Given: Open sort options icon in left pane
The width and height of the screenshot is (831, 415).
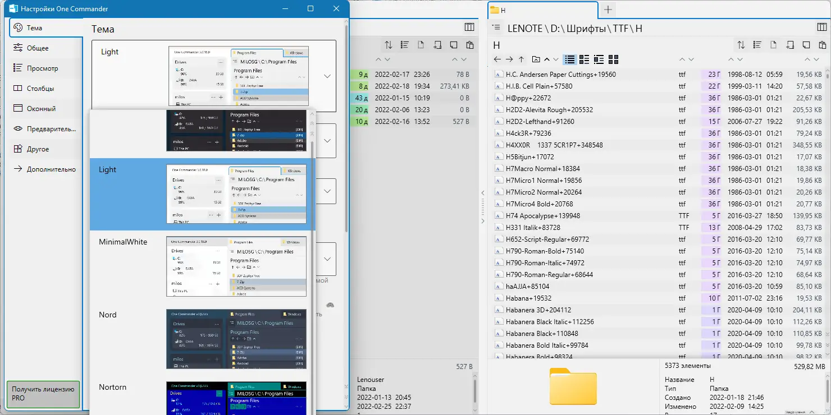Looking at the screenshot, I should pyautogui.click(x=389, y=45).
